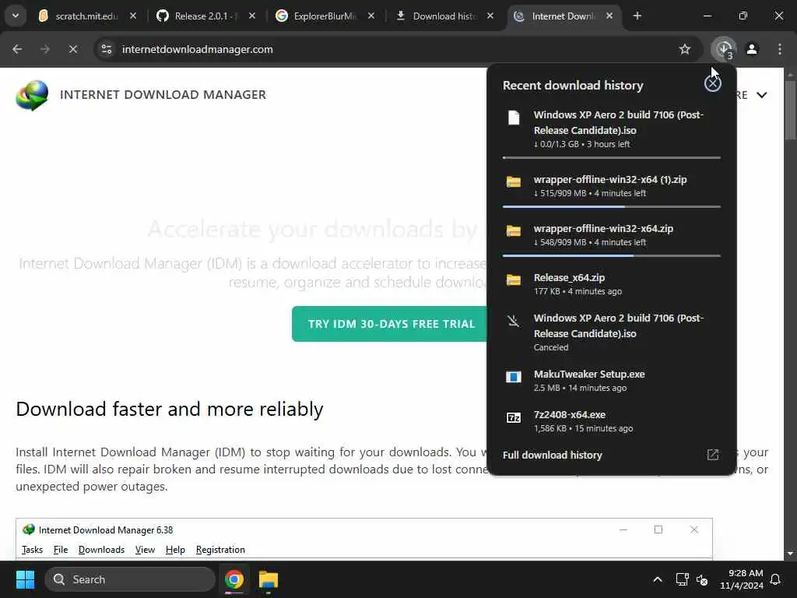Expand the site header navigation chevron
797x598 pixels.
point(761,95)
